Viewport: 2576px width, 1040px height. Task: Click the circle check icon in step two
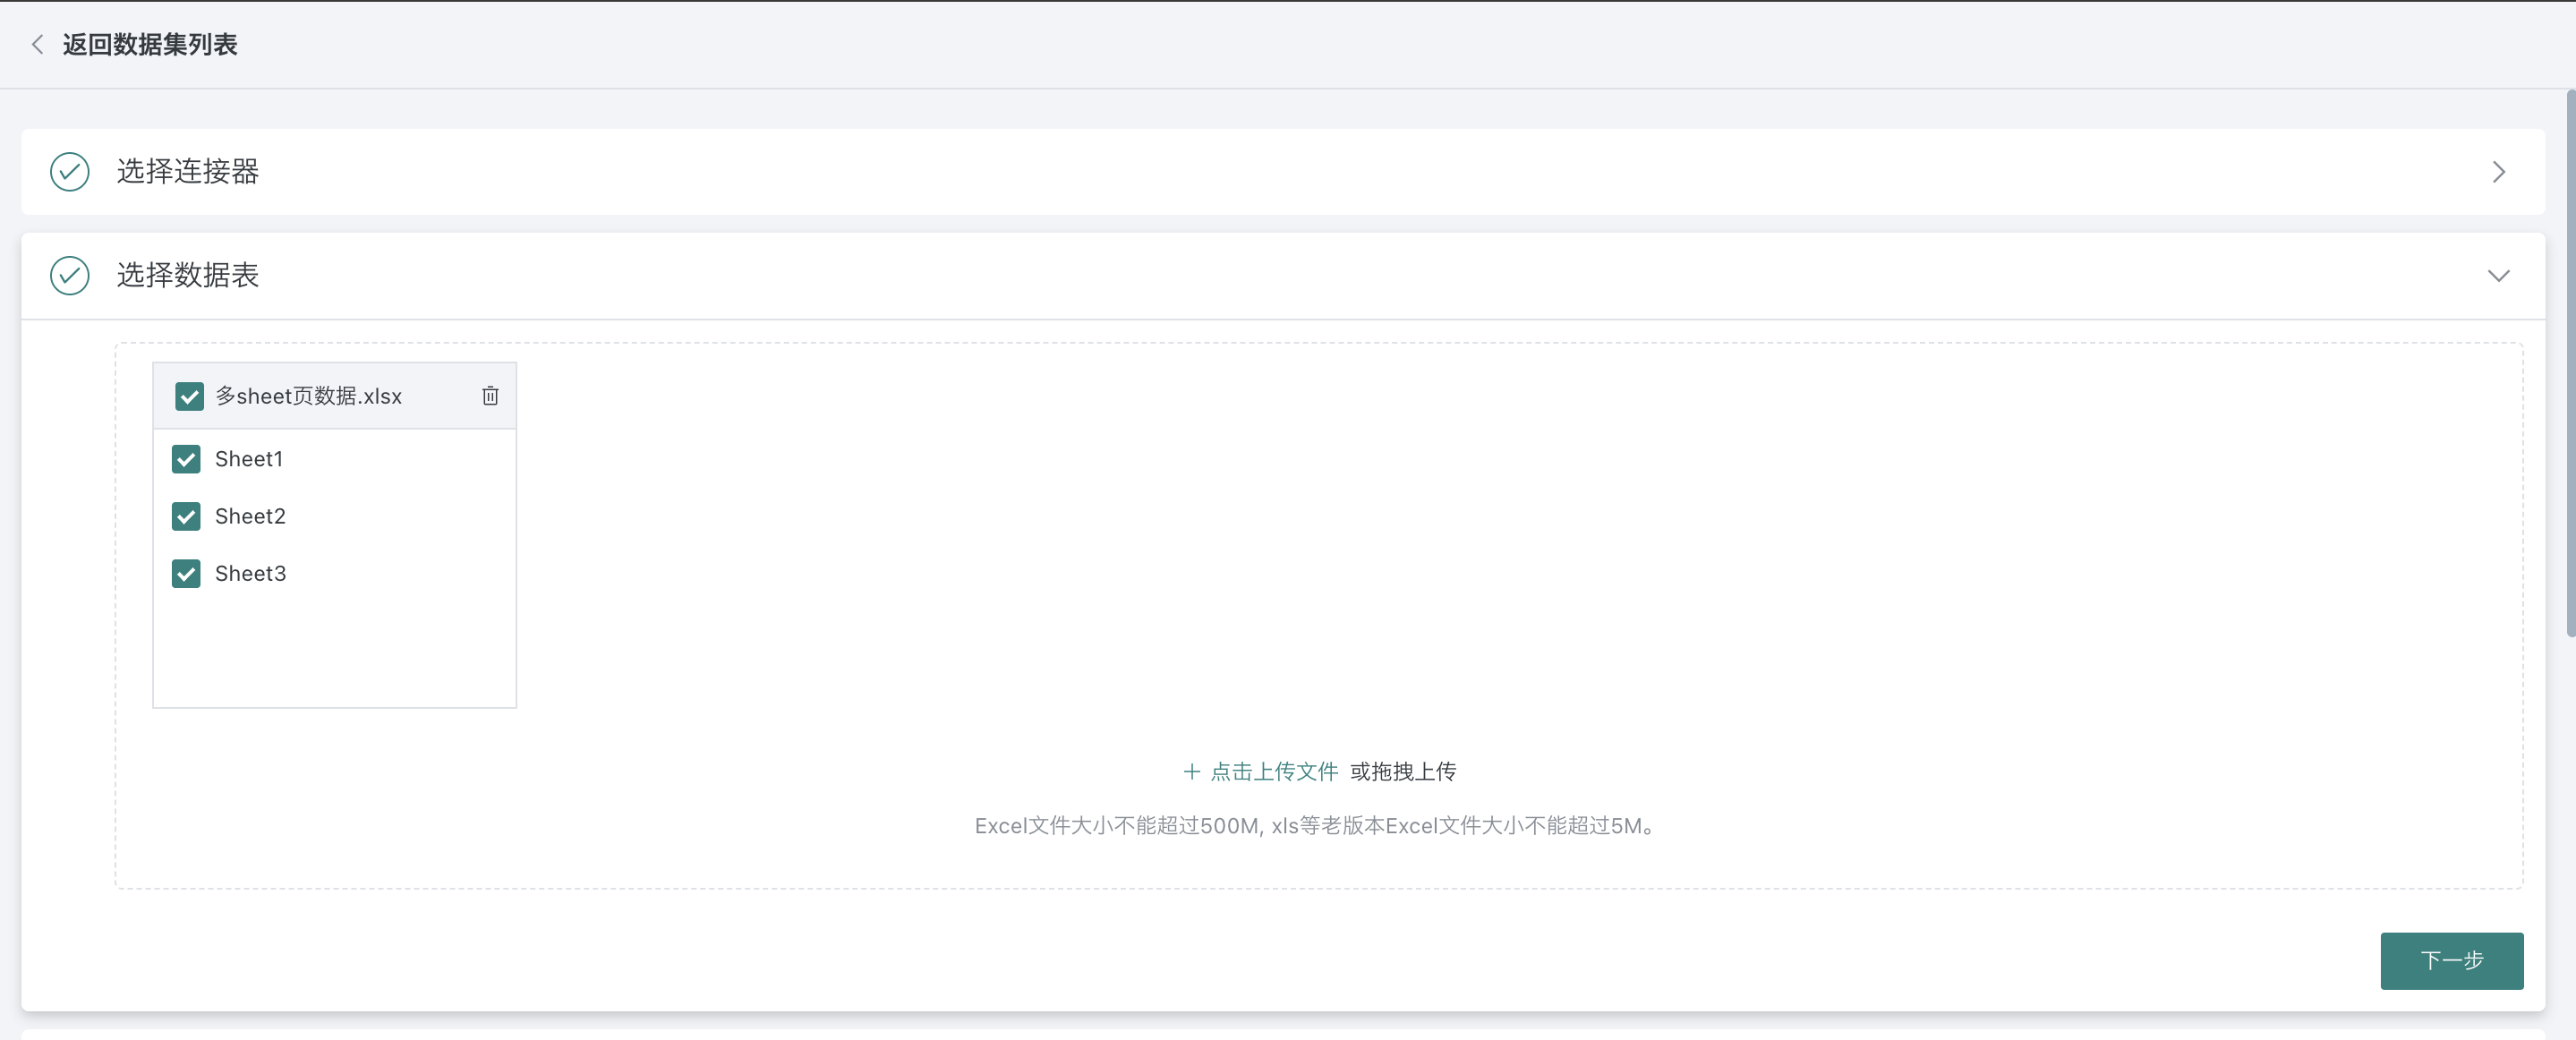[68, 276]
